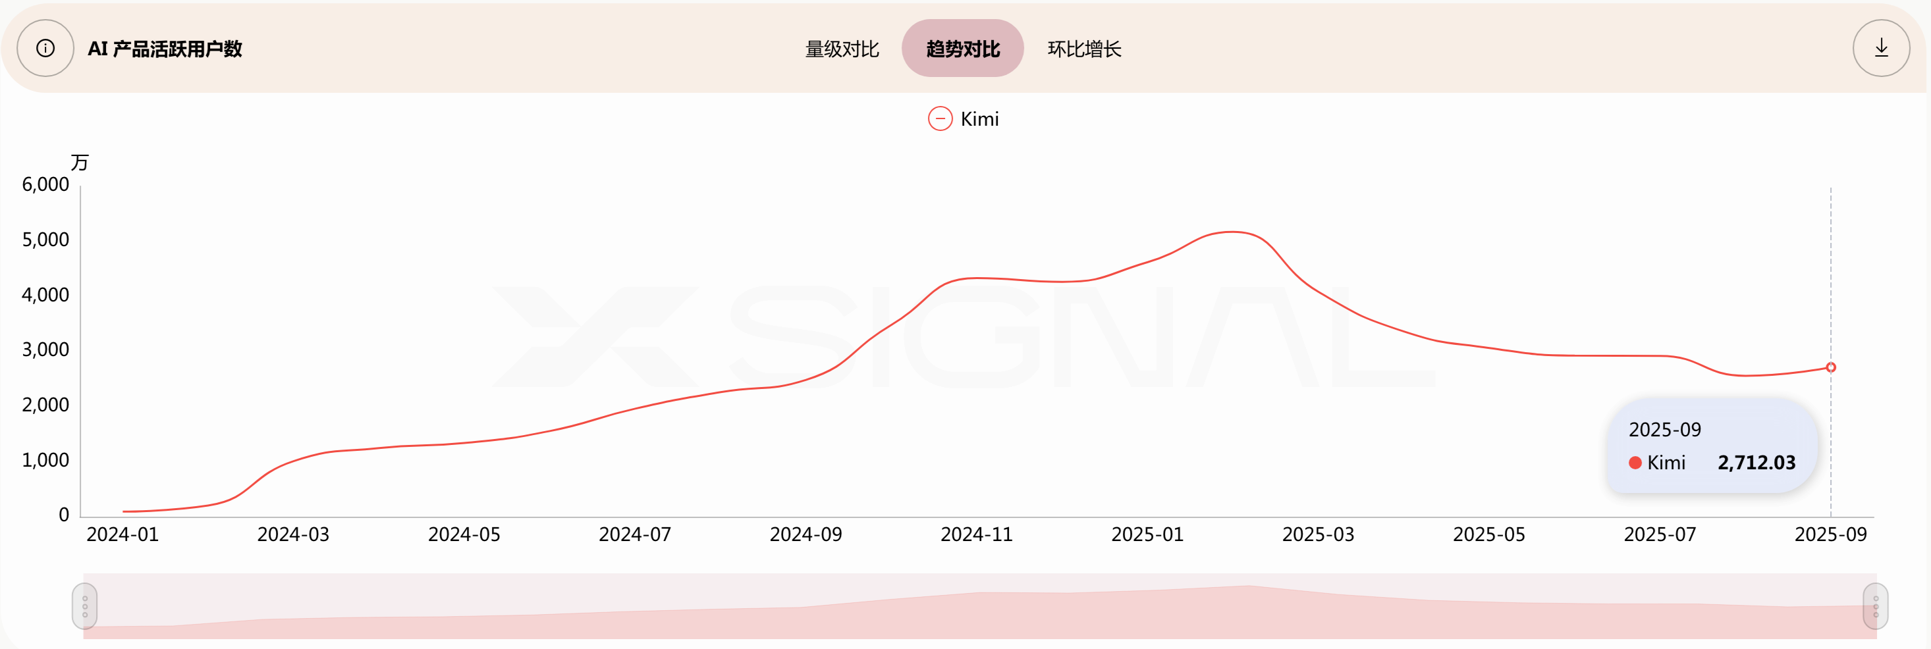Click the 6,000 y-axis label
This screenshot has height=649, width=1931.
tap(45, 184)
